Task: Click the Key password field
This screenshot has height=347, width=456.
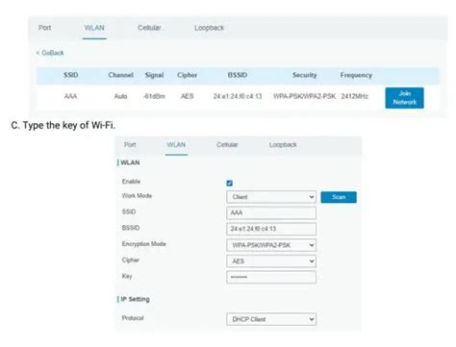Action: tap(271, 277)
